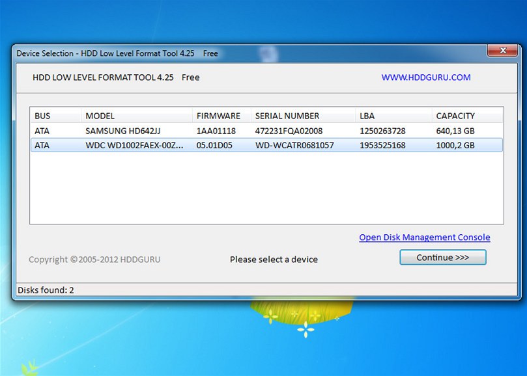This screenshot has width=527, height=376.
Task: Sort by the FIRMWARE column header
Action: click(221, 116)
